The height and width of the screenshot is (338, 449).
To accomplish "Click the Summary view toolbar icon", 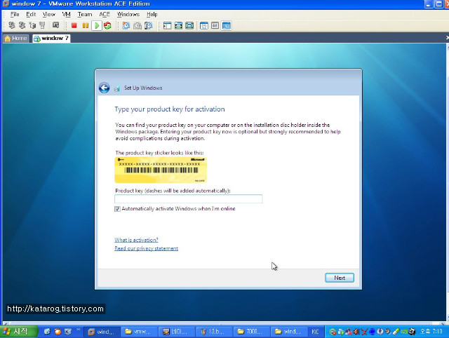I will [204, 26].
